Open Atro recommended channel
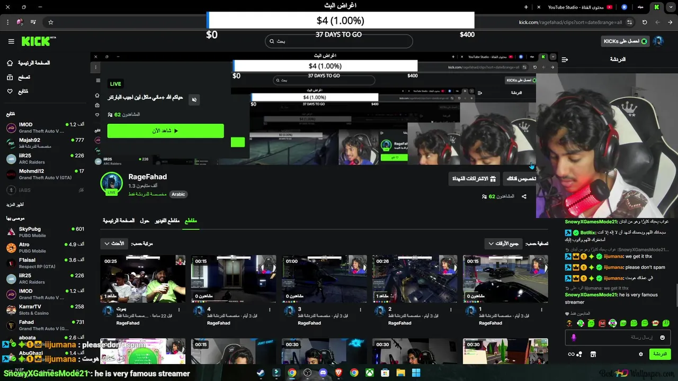 (45, 248)
